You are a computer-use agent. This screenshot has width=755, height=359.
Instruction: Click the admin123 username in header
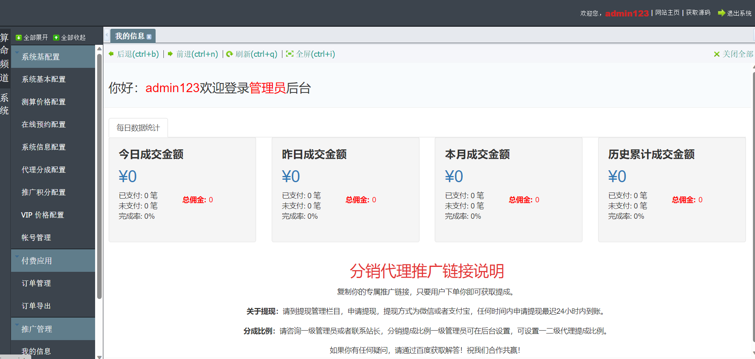tap(627, 13)
